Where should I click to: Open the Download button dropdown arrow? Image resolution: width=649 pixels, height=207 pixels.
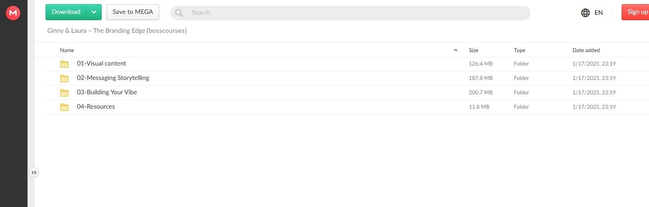click(x=94, y=12)
